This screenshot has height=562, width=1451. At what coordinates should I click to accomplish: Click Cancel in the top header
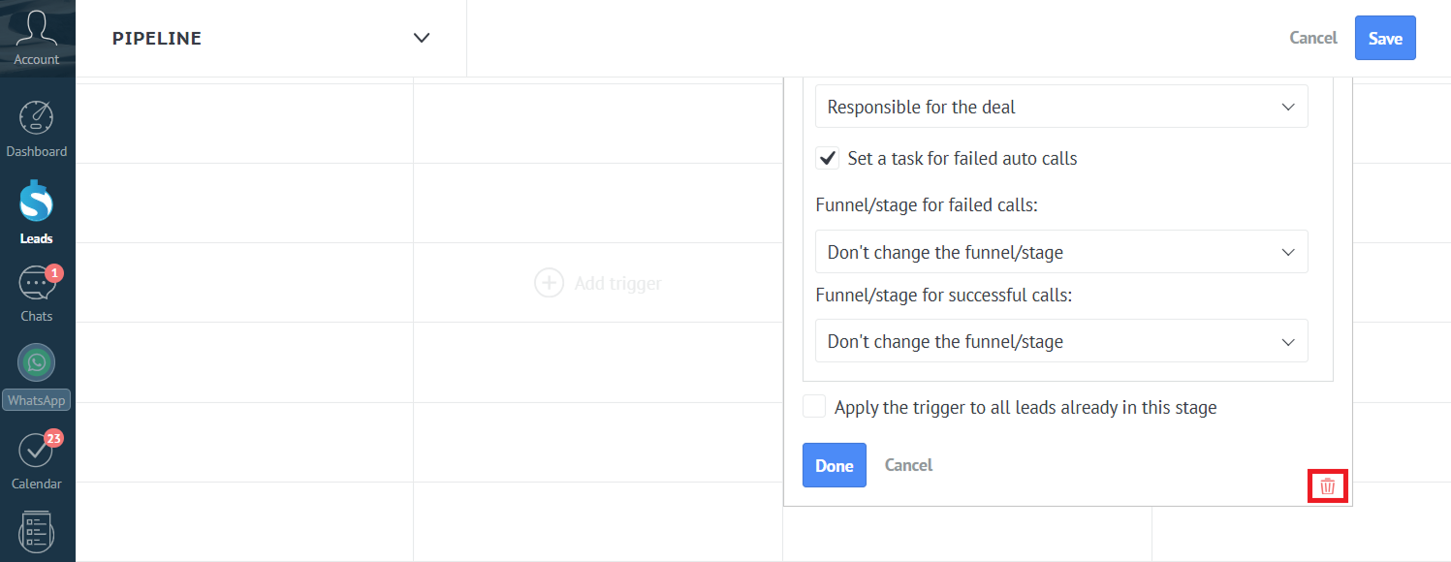[x=1312, y=38]
